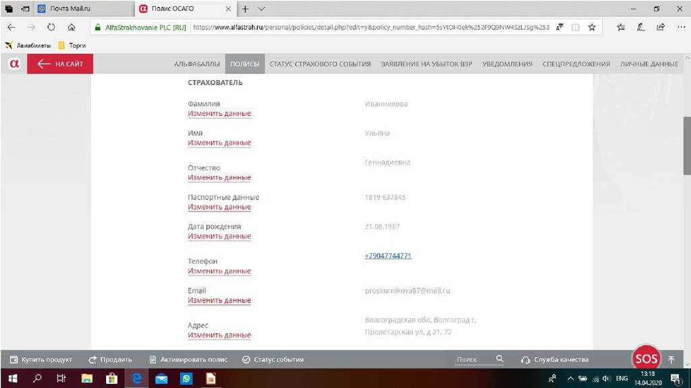The width and height of the screenshot is (691, 388).
Task: Open the Авиабилеты bookmark
Action: pyautogui.click(x=28, y=45)
